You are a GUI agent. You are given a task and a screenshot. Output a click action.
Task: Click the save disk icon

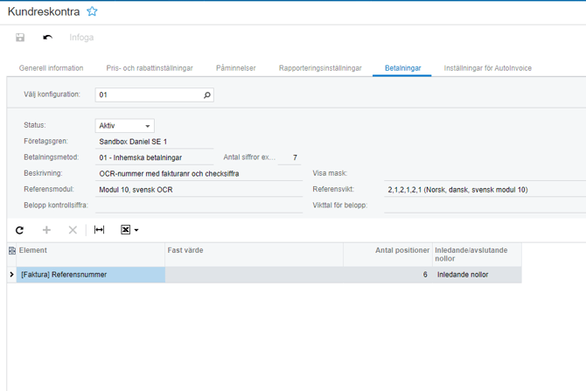[x=20, y=38]
